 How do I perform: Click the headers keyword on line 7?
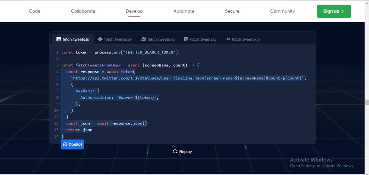click(x=85, y=91)
